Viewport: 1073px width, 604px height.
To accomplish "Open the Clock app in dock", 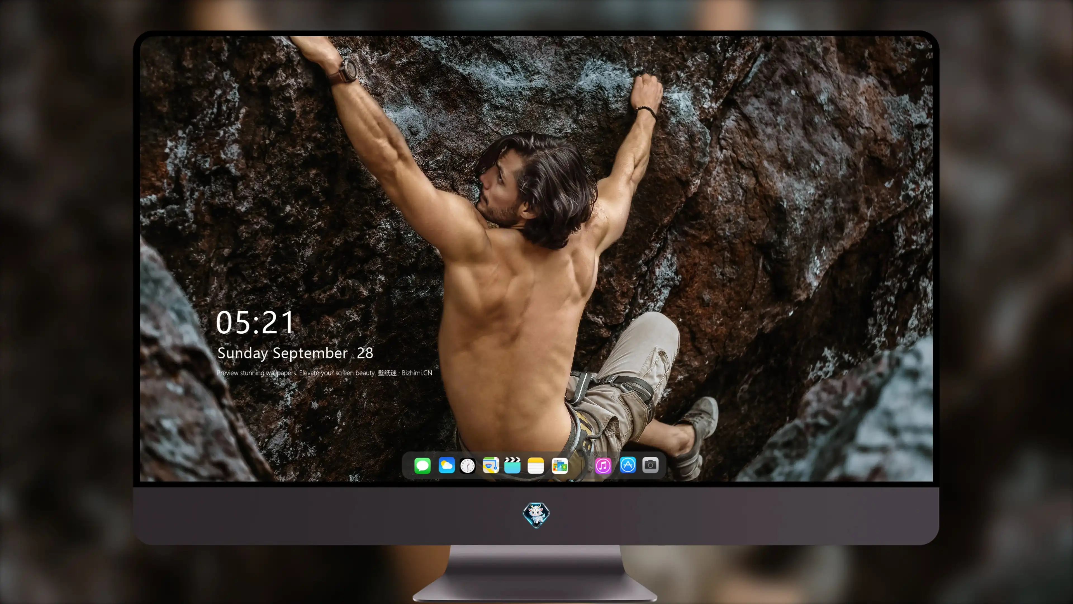I will (x=468, y=466).
